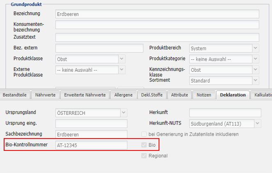Focus the Zusatztext input field

[157, 37]
